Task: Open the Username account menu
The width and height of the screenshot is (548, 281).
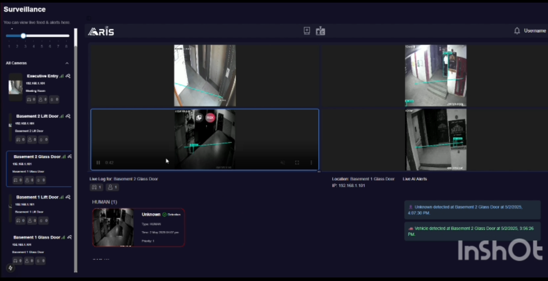Action: point(535,30)
